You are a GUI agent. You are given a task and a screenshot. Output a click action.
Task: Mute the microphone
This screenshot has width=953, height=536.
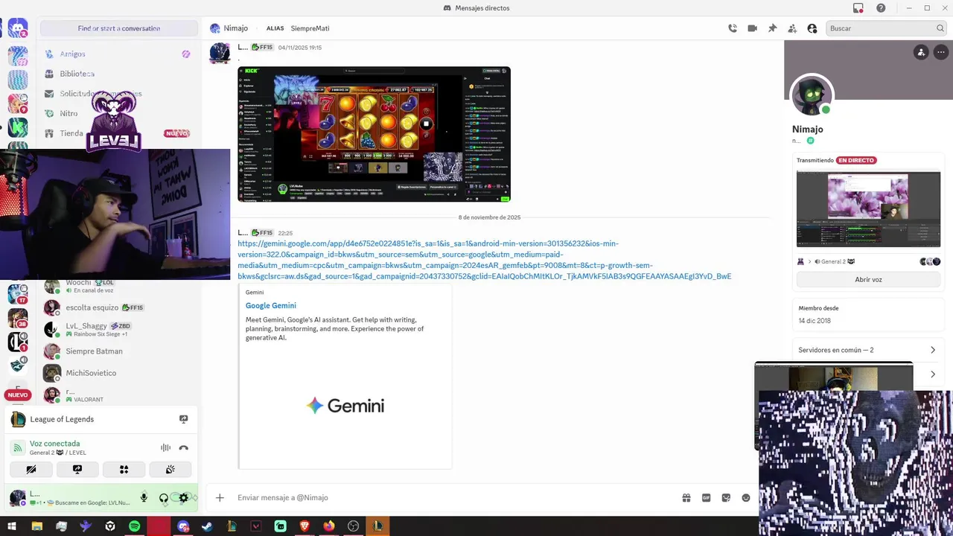click(x=144, y=498)
